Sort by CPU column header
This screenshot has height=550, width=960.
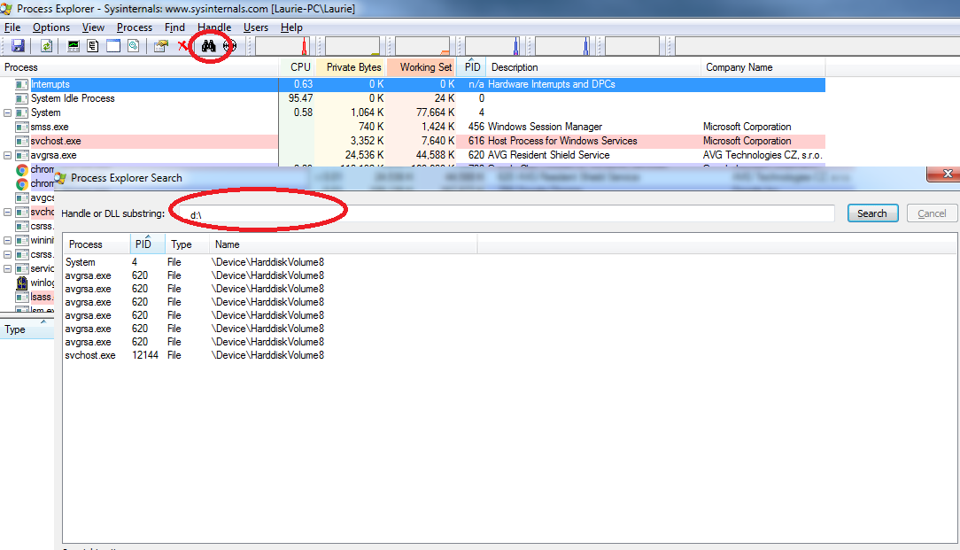pos(298,67)
